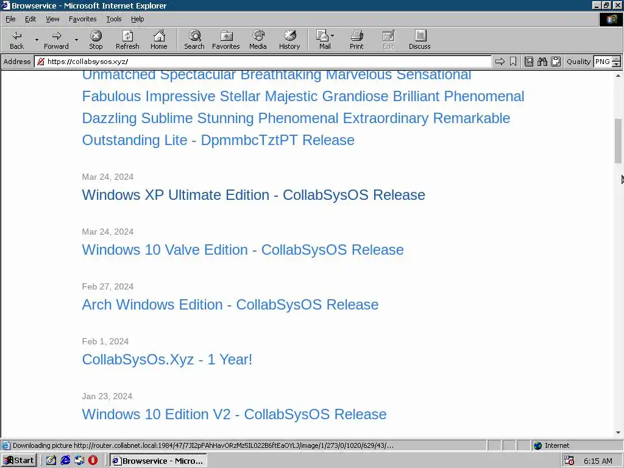624x468 pixels.
Task: Open the CollabSysOs.Xyz - 1 Year! link
Action: (167, 360)
